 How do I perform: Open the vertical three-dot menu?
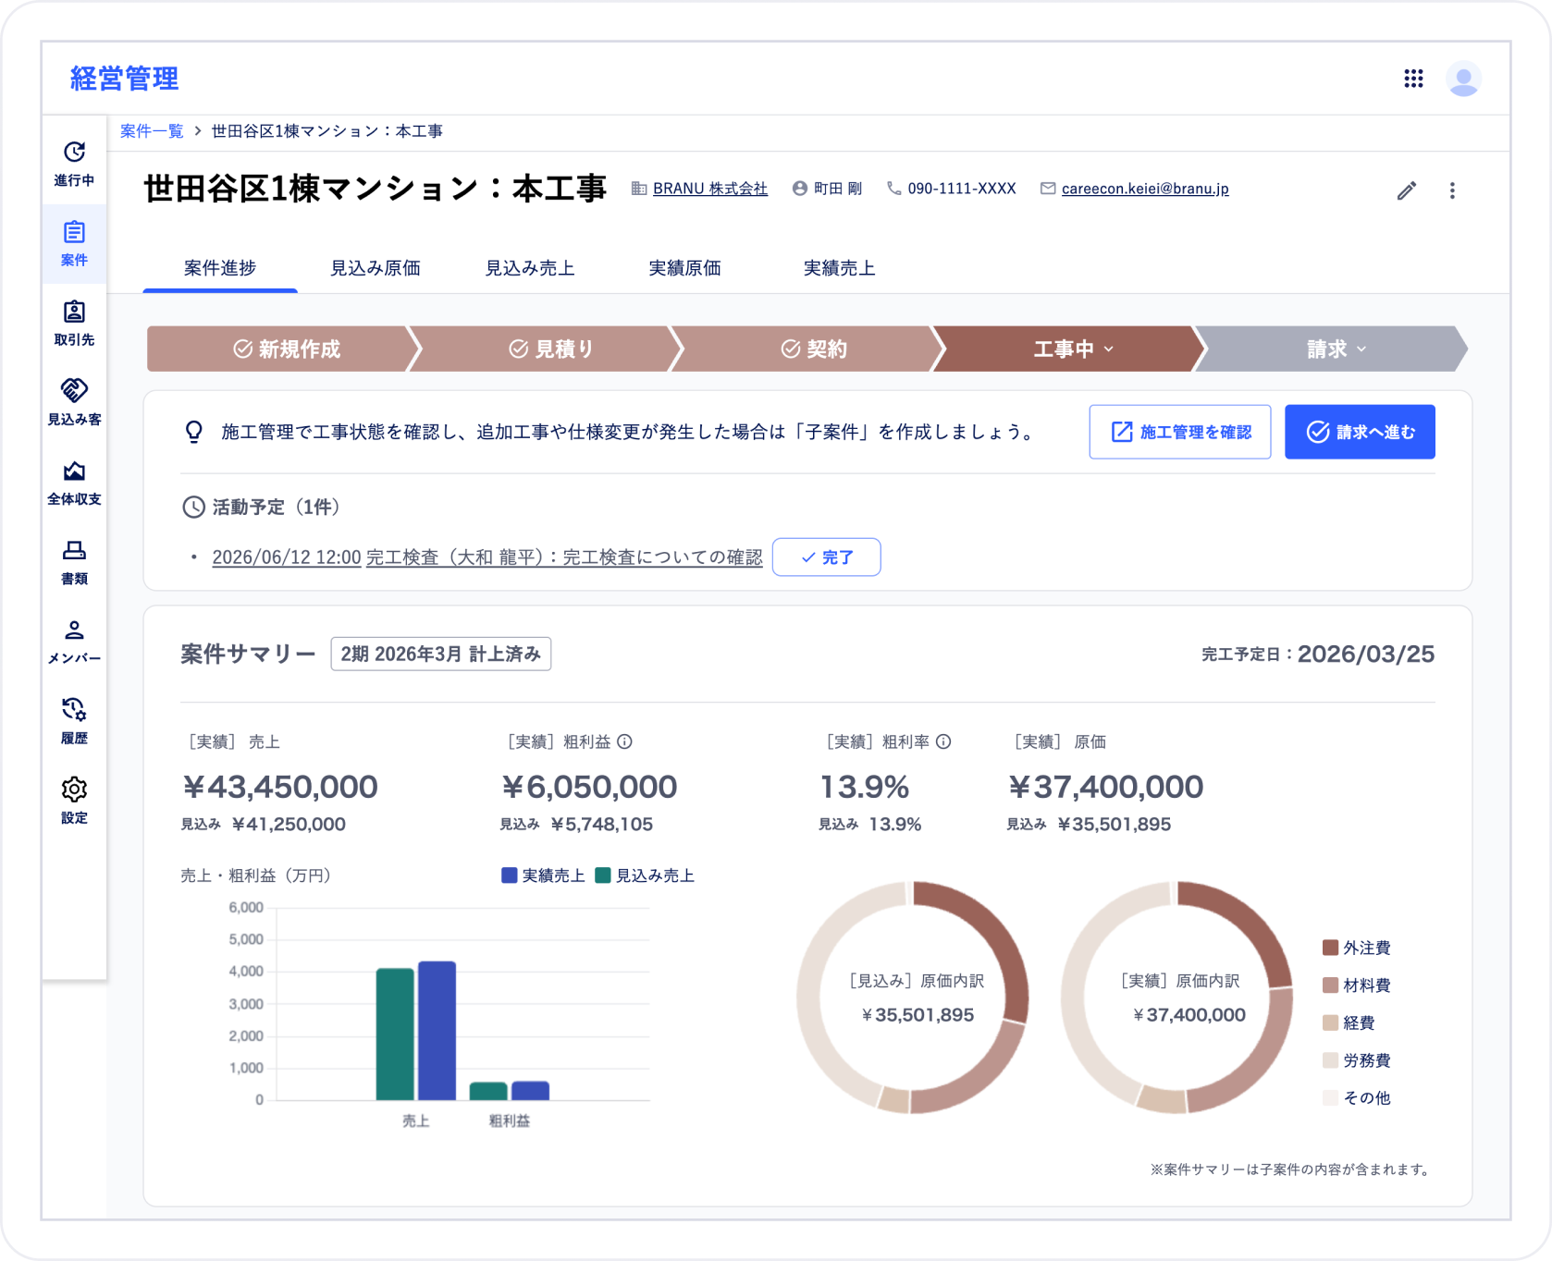click(1452, 190)
